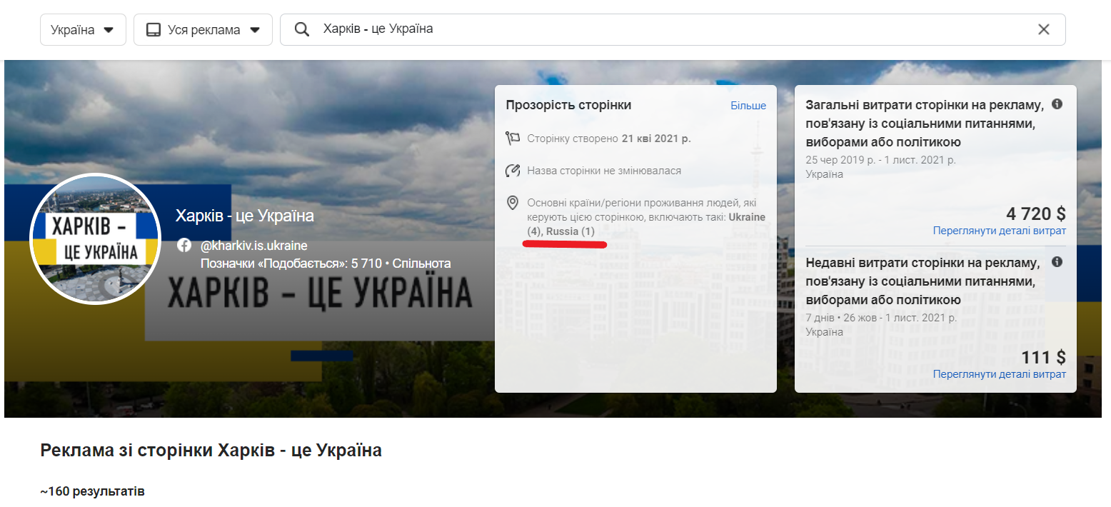1111x507 pixels.
Task: Clear the search field with X icon
Action: pyautogui.click(x=1043, y=29)
